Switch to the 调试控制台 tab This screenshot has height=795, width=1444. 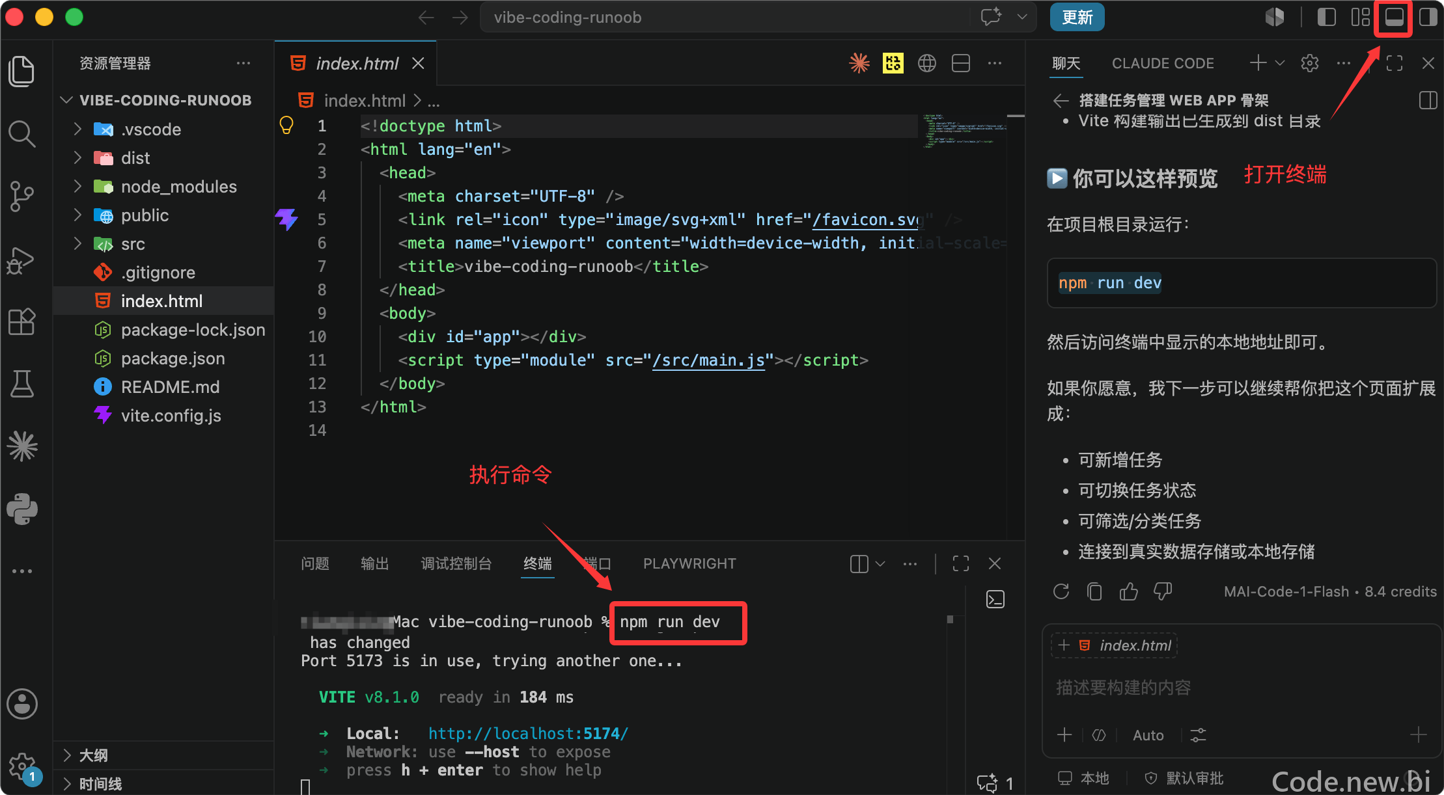pos(456,563)
